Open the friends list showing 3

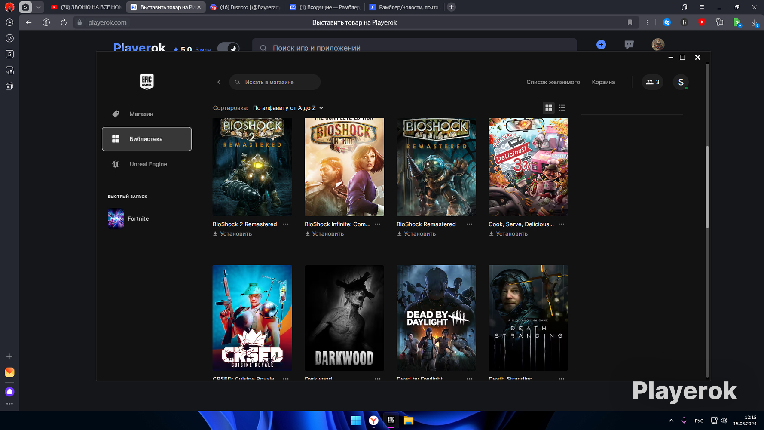(x=652, y=82)
